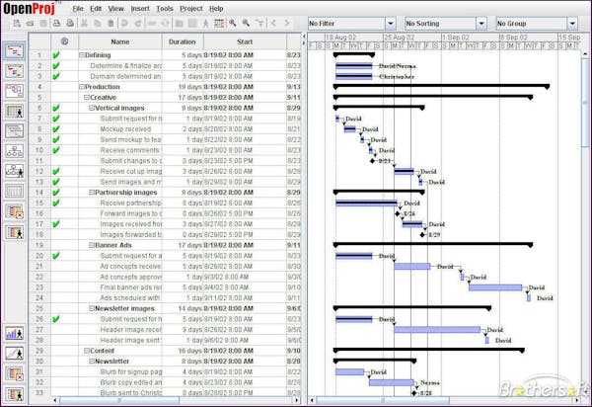Viewport: 592px width, 407px height.
Task: Switch to Tracking Gantt view
Action: tap(15, 71)
